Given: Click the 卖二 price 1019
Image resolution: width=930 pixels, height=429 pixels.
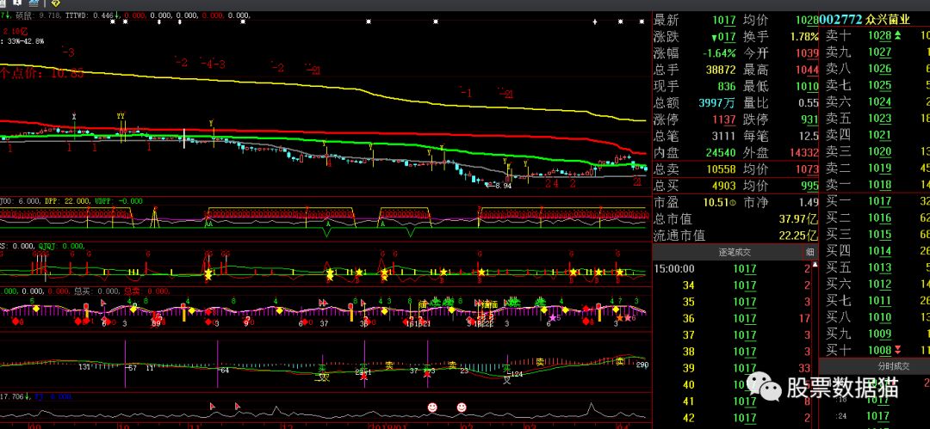Looking at the screenshot, I should pos(879,169).
